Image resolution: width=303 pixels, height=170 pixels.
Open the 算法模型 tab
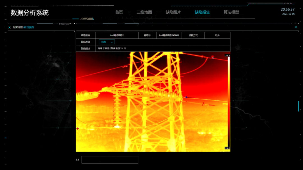(x=231, y=12)
